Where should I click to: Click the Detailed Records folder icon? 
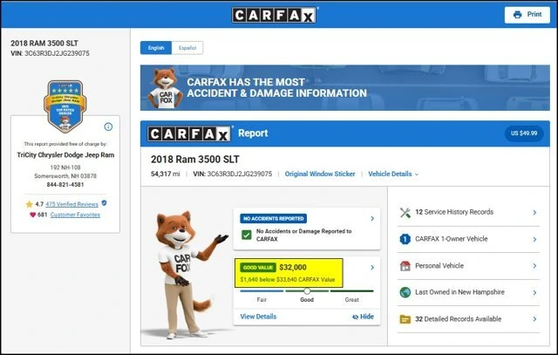click(405, 319)
